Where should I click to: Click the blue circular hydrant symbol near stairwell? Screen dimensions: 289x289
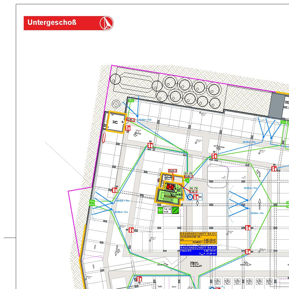pyautogui.click(x=190, y=197)
